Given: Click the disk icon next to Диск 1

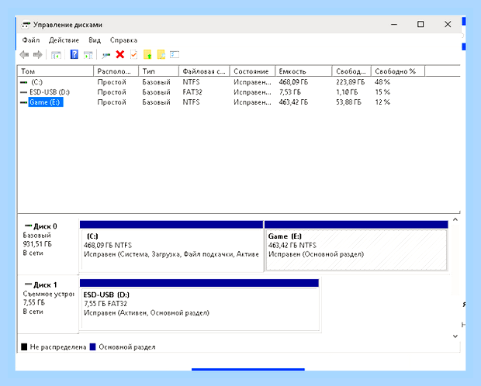Looking at the screenshot, I should click(x=29, y=284).
